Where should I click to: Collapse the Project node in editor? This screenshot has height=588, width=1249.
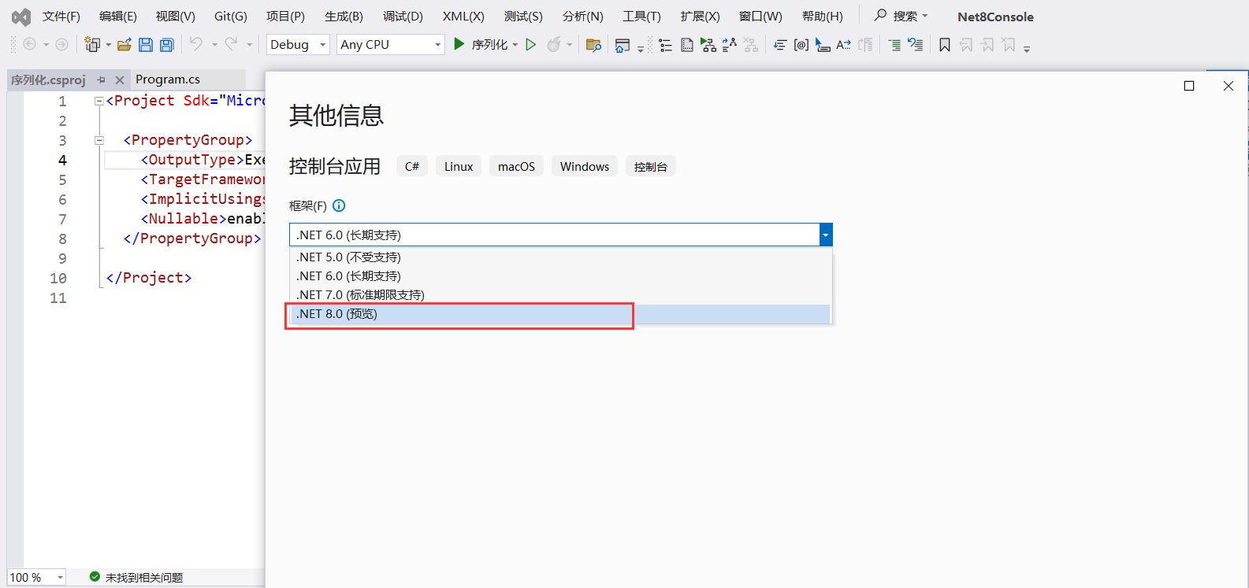click(99, 101)
